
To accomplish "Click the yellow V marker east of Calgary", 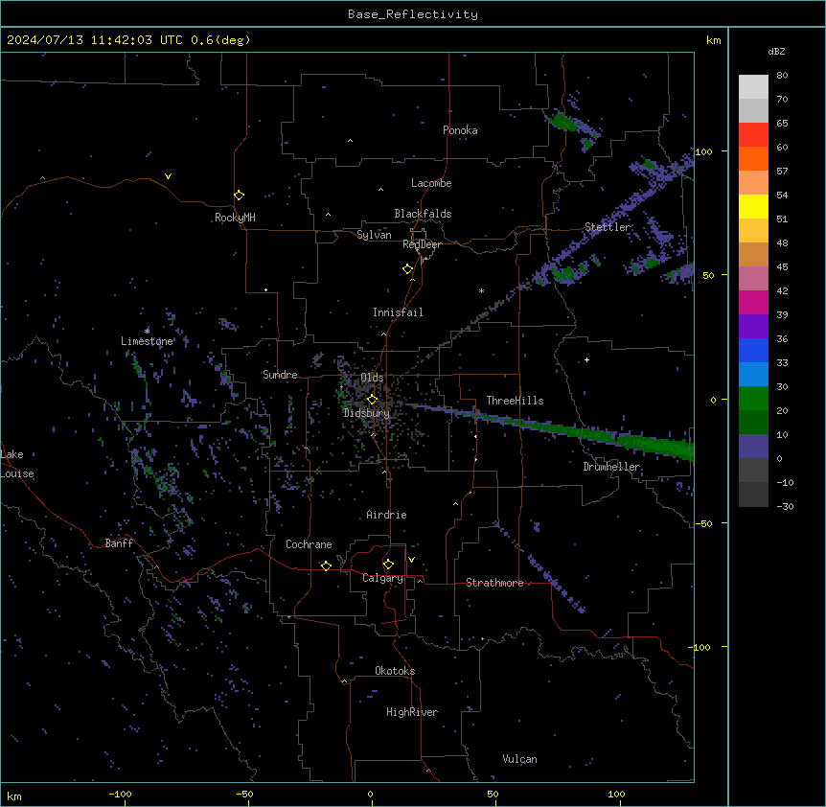I will tap(411, 560).
